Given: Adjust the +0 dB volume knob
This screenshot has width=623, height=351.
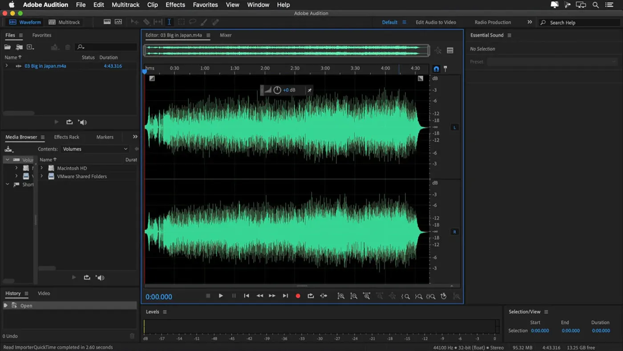Looking at the screenshot, I should 277,90.
